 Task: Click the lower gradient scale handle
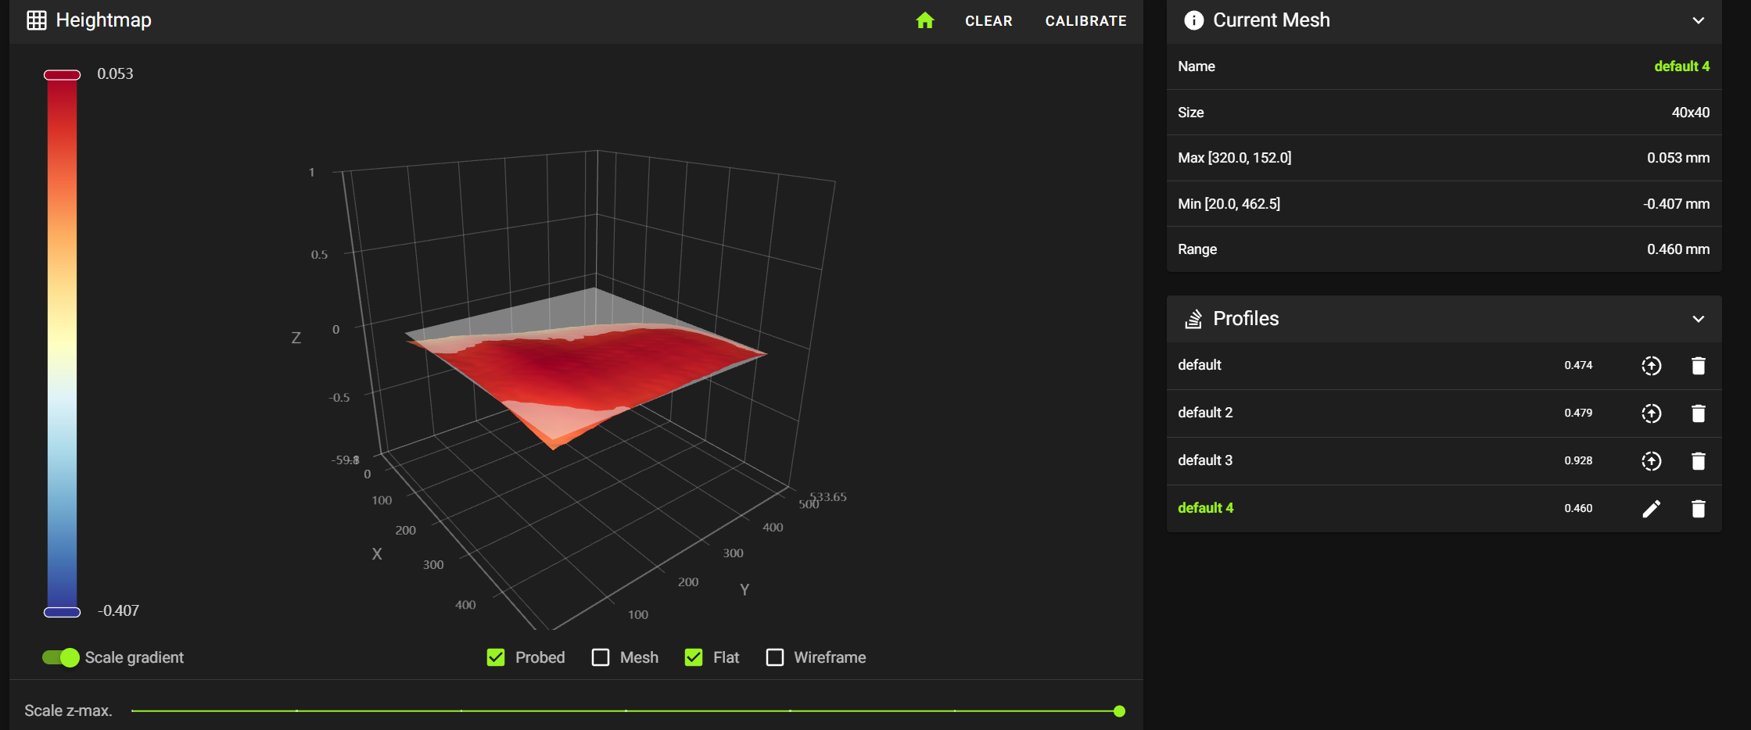tap(62, 612)
